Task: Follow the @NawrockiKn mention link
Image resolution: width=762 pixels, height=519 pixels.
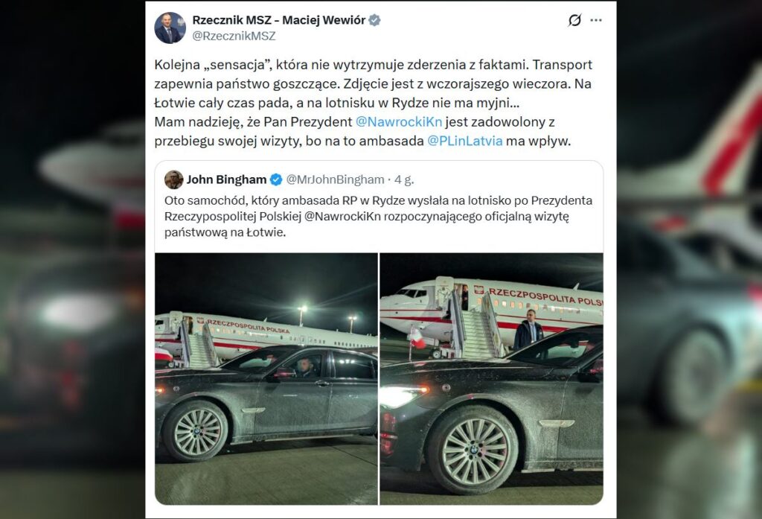Action: tap(399, 121)
